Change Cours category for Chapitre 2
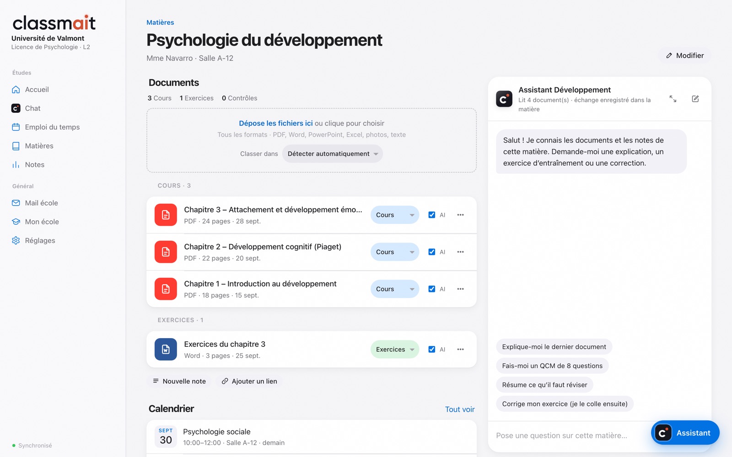 pyautogui.click(x=395, y=252)
